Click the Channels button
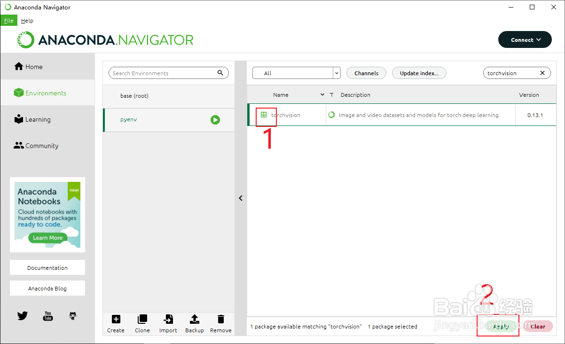This screenshot has width=565, height=344. (x=366, y=73)
